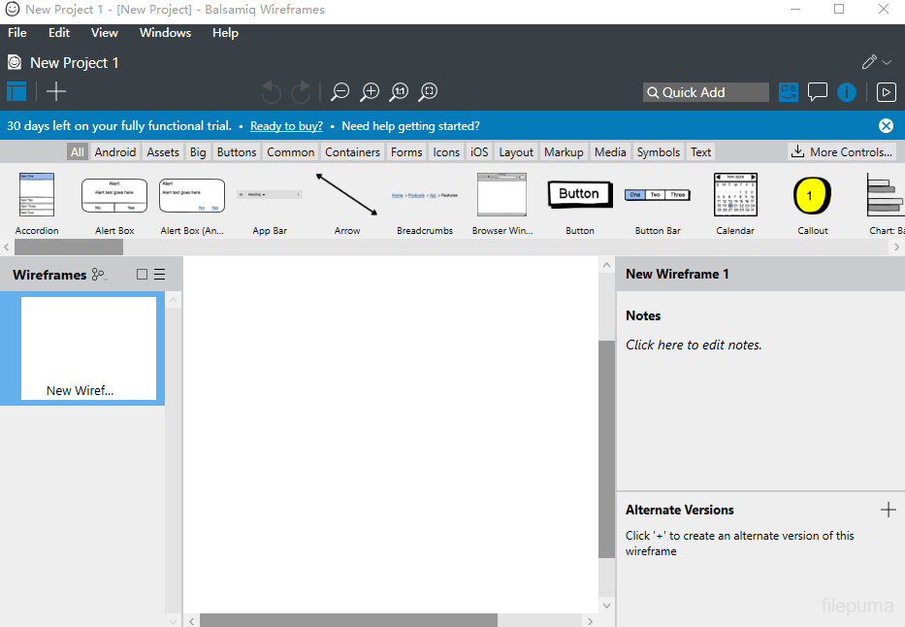Click the Redo arrow icon

coord(301,92)
